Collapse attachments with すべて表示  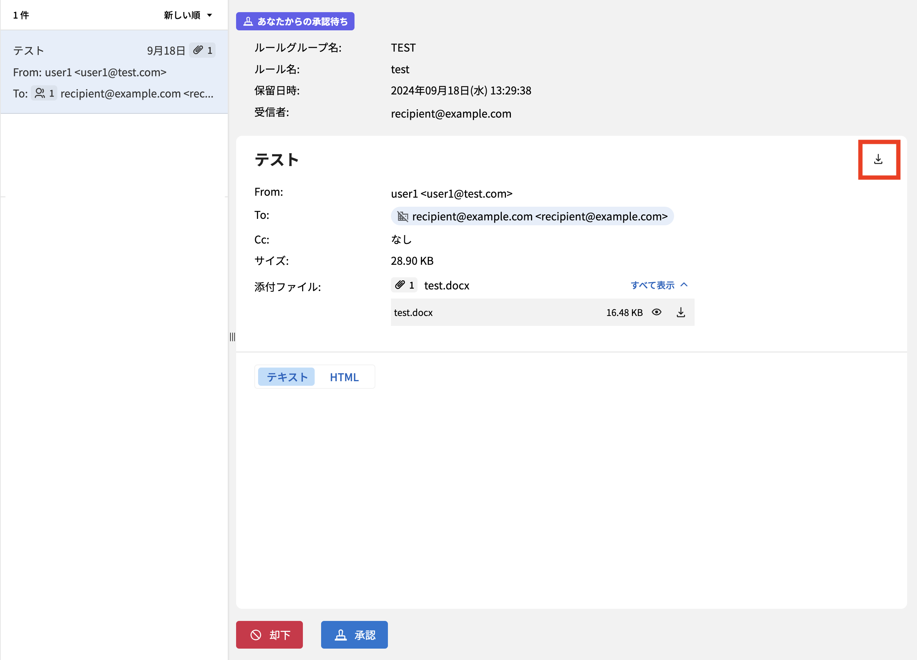point(659,285)
